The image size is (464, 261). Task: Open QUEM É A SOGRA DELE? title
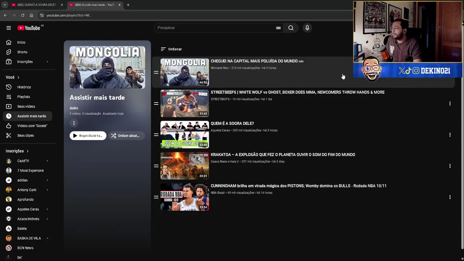[232, 124]
